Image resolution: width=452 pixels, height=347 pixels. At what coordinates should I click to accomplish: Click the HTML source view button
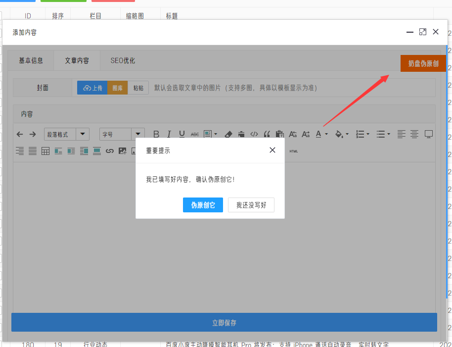pos(293,151)
